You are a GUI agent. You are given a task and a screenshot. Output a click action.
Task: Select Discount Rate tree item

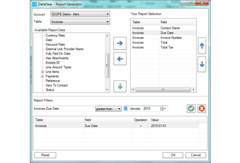coord(55,45)
